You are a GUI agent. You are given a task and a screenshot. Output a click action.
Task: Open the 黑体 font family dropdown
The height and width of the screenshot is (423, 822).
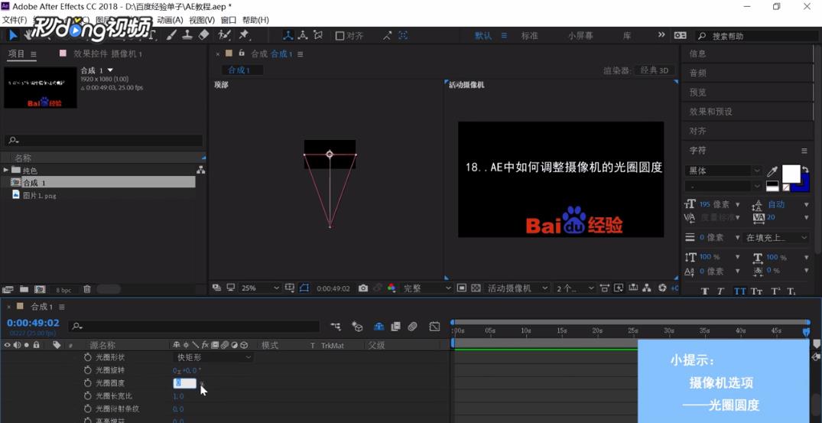[723, 171]
